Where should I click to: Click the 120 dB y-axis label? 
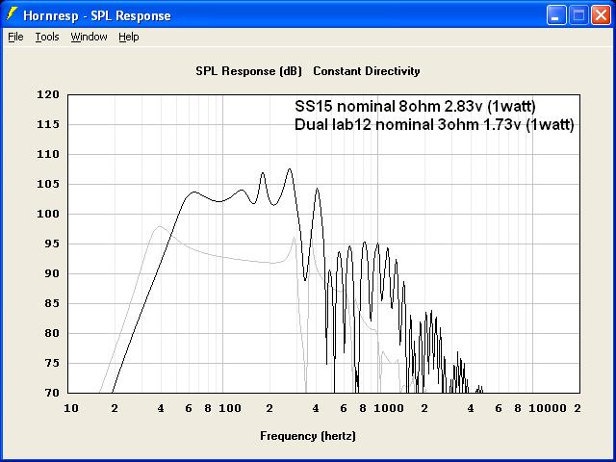(x=48, y=94)
